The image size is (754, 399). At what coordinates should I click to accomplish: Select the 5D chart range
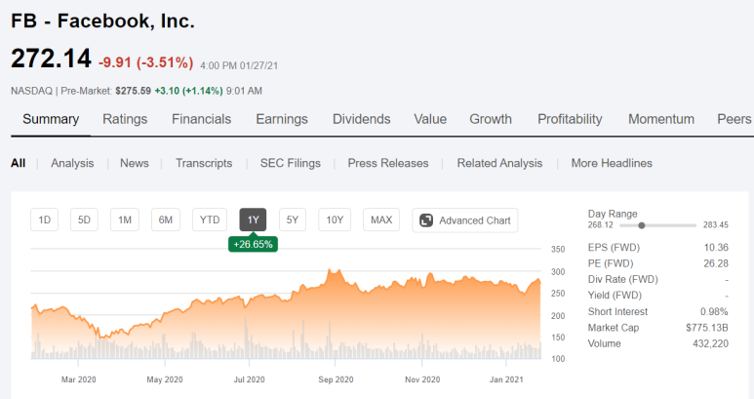click(x=84, y=219)
